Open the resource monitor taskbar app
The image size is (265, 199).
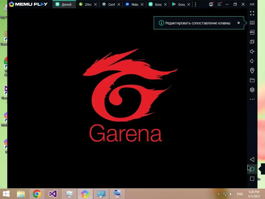pyautogui.click(x=69, y=194)
